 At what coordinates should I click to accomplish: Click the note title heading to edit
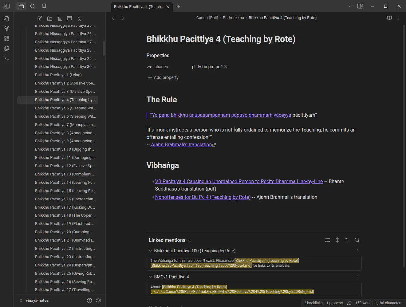coord(221,39)
